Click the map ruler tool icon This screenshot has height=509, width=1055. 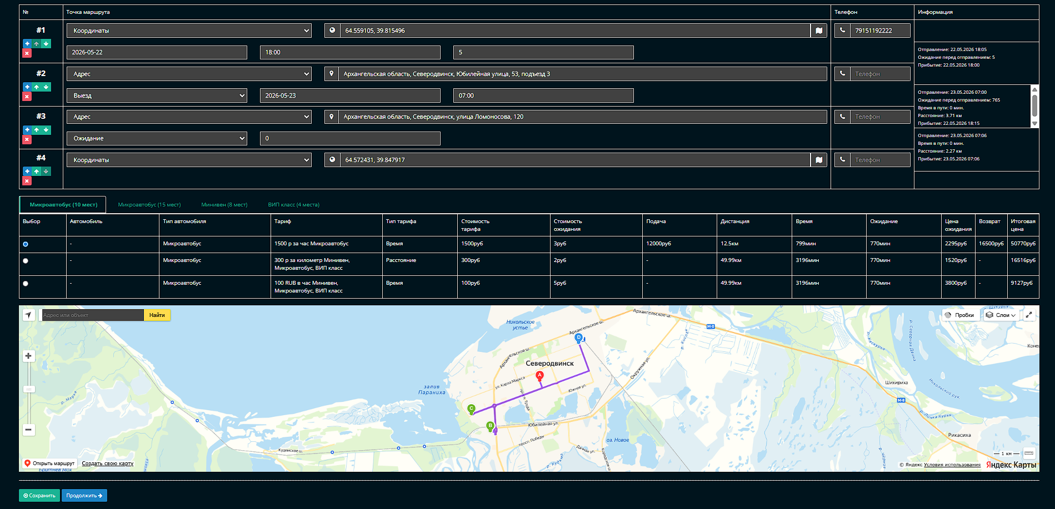pos(1029,453)
